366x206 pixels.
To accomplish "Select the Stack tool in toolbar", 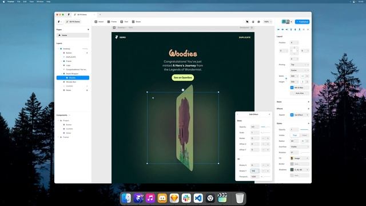I will [136, 22].
